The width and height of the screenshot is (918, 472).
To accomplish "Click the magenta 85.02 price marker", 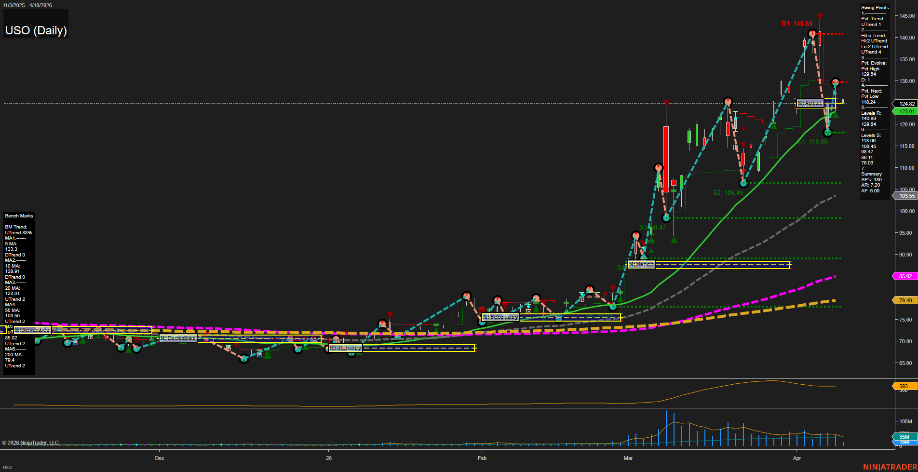I will pos(905,276).
